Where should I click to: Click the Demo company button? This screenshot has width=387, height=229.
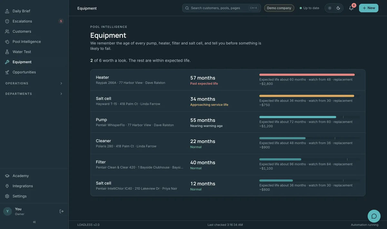[279, 8]
